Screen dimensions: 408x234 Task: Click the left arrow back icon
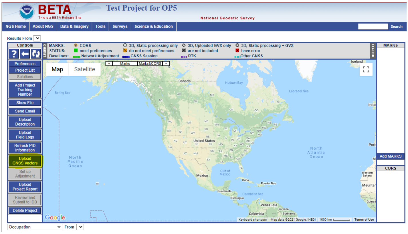pyautogui.click(x=25, y=54)
